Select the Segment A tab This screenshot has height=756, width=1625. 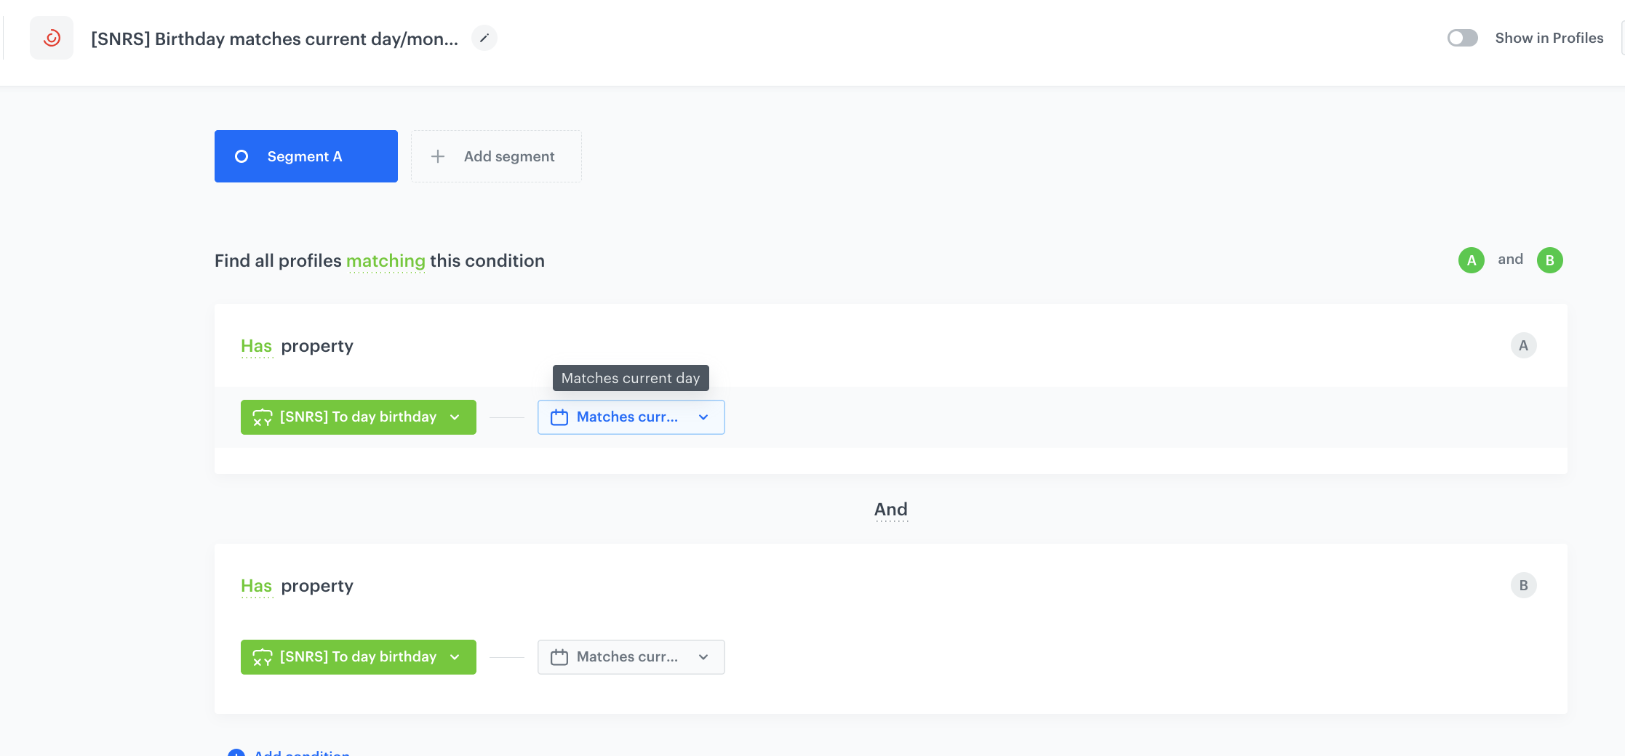tap(306, 156)
